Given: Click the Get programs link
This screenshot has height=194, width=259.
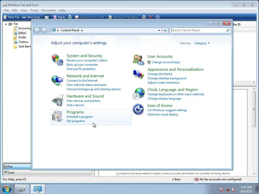Looking at the screenshot, I should coord(76,121).
